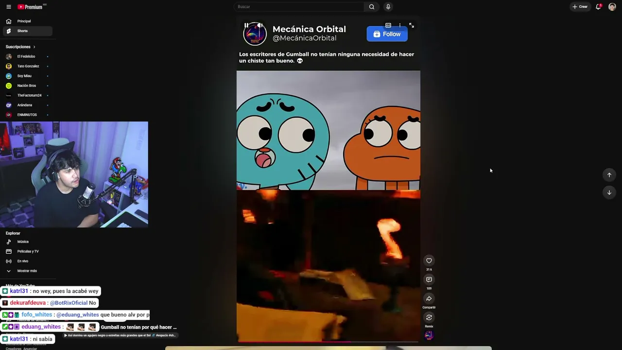622x350 pixels.
Task: Open the Short's comments
Action: click(x=429, y=280)
